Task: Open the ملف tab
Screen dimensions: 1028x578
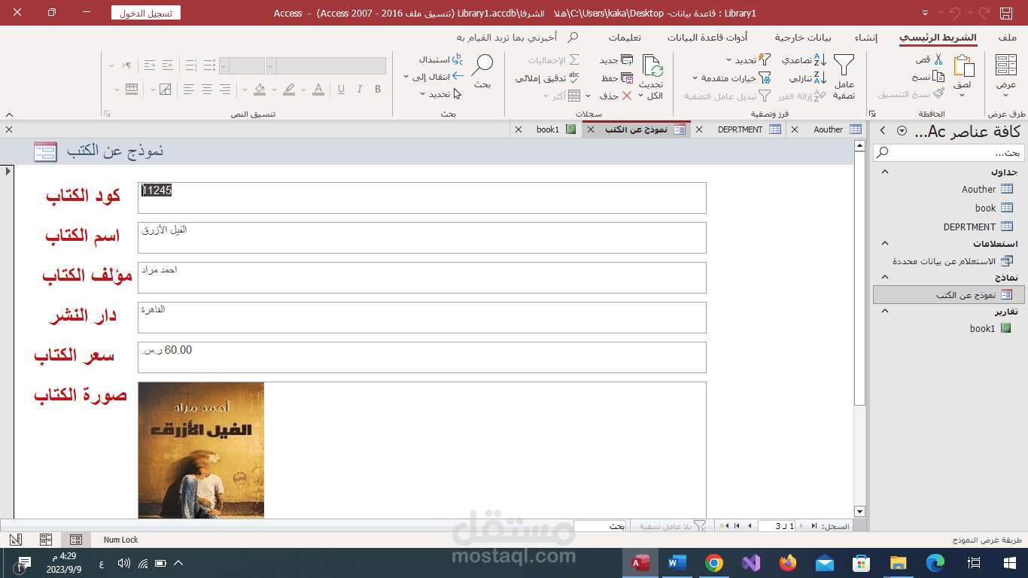Action: [x=1008, y=38]
